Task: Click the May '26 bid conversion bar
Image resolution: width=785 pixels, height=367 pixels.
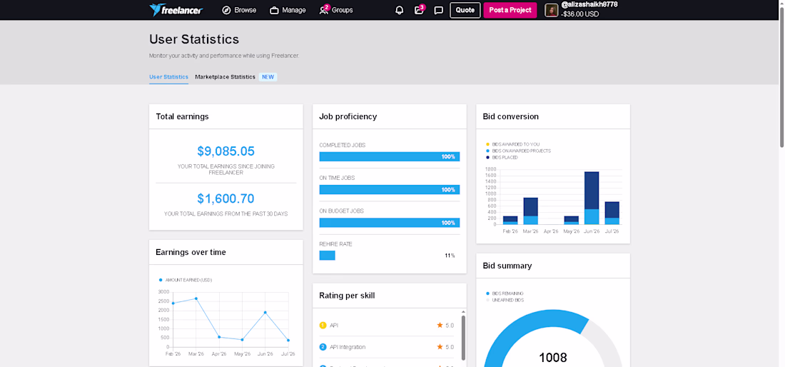Action: coord(571,221)
